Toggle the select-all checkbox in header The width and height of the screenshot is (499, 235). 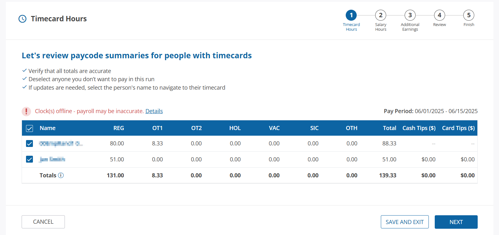29,128
